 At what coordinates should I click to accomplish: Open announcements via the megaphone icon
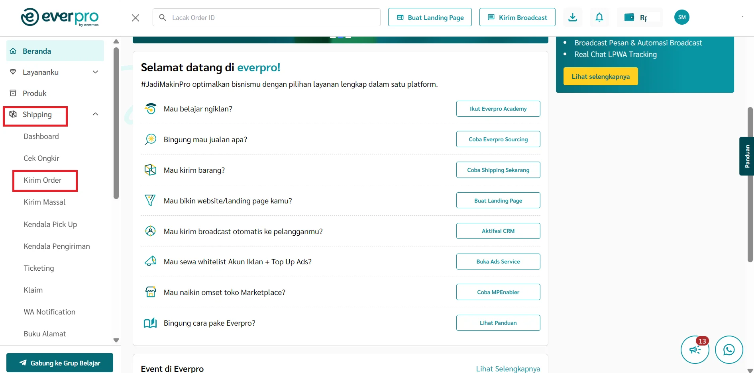click(x=695, y=350)
